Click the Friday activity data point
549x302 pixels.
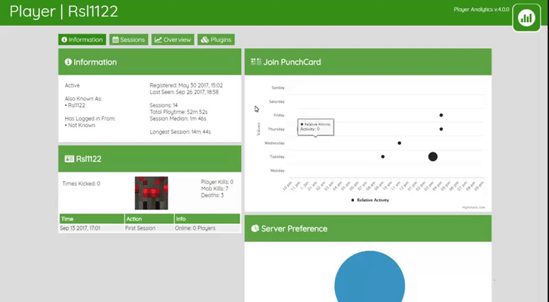click(x=441, y=115)
